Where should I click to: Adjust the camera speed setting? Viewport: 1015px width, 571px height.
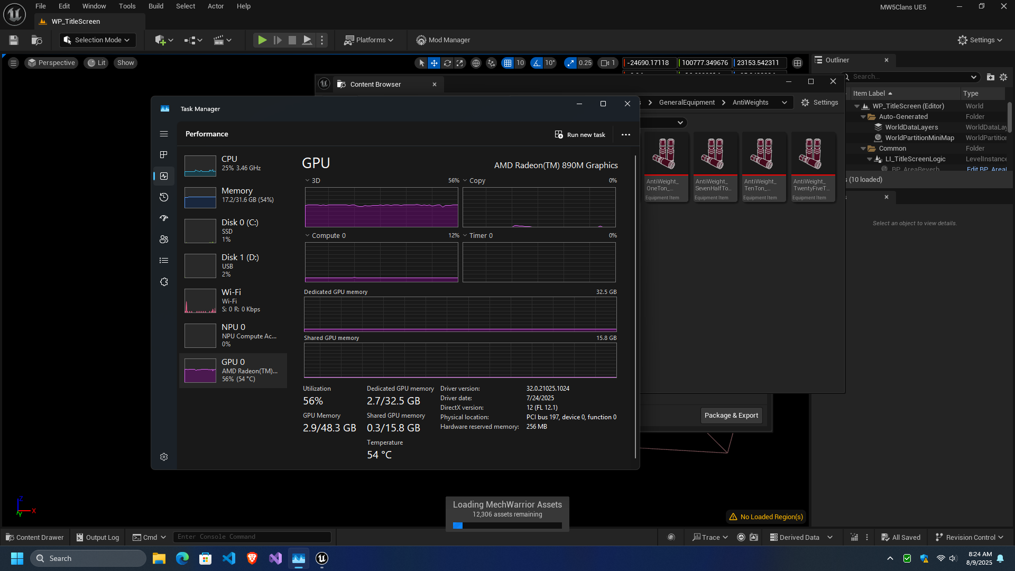point(607,63)
